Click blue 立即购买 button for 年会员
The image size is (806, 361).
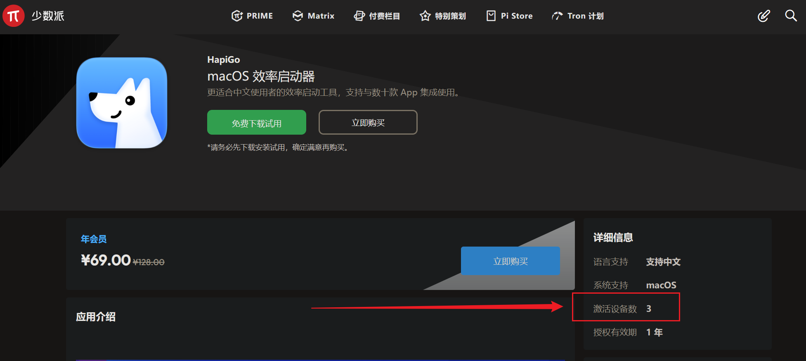(x=511, y=261)
